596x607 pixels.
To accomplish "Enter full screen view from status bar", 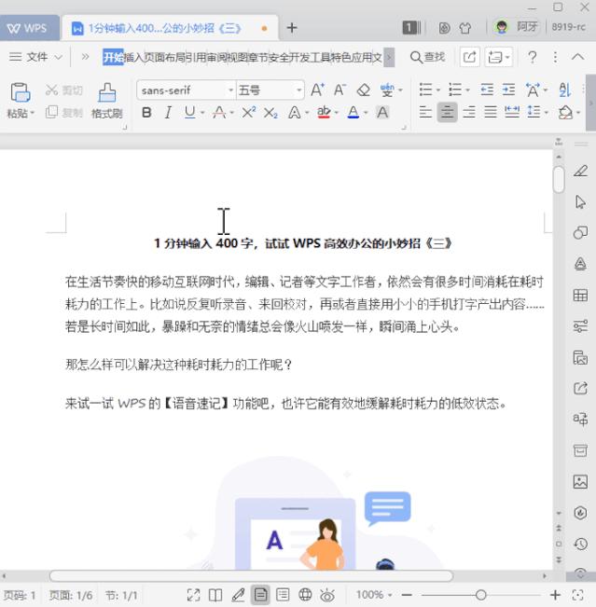I will [193, 595].
